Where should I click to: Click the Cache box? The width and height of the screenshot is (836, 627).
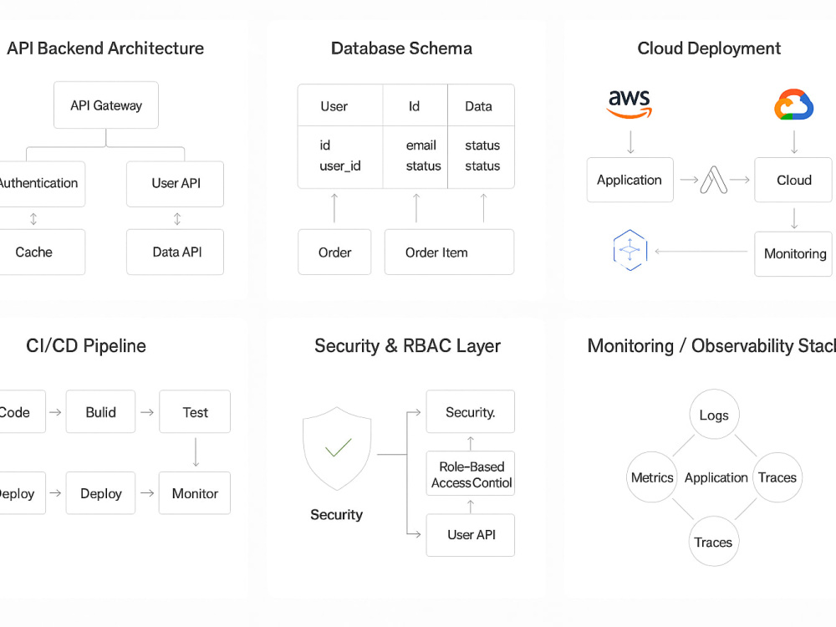tap(42, 252)
